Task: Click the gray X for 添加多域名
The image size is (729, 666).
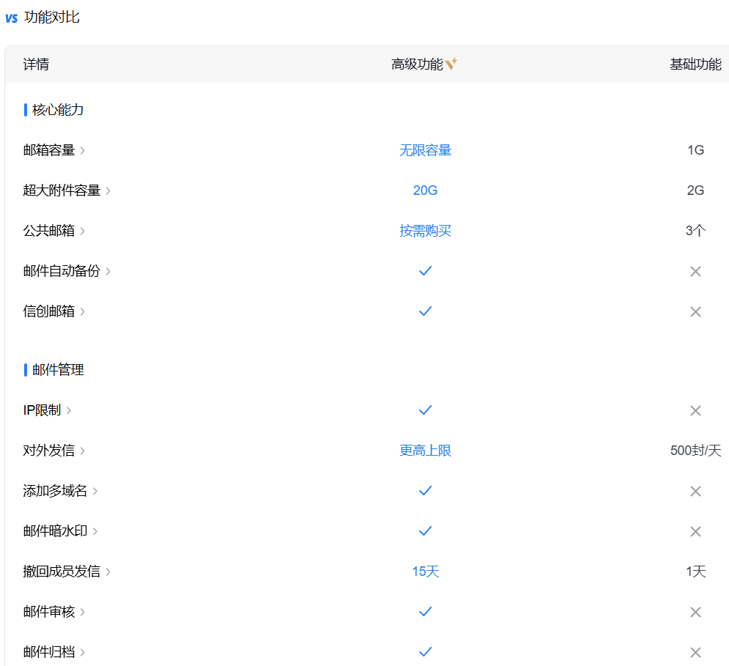Action: pyautogui.click(x=695, y=491)
